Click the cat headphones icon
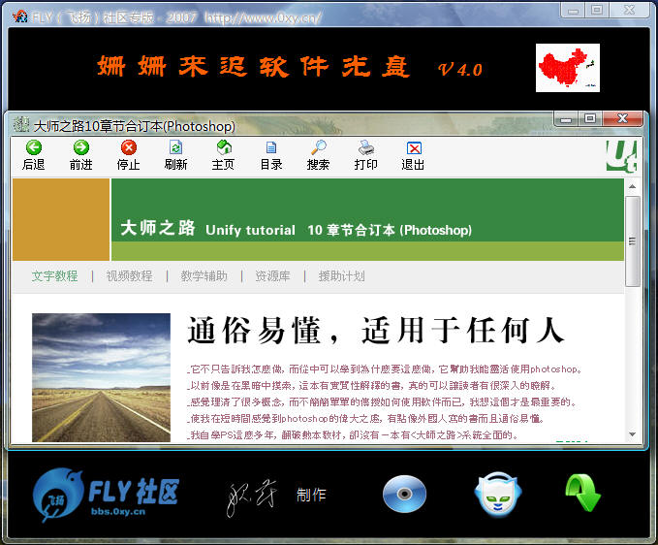658x545 pixels. (498, 495)
